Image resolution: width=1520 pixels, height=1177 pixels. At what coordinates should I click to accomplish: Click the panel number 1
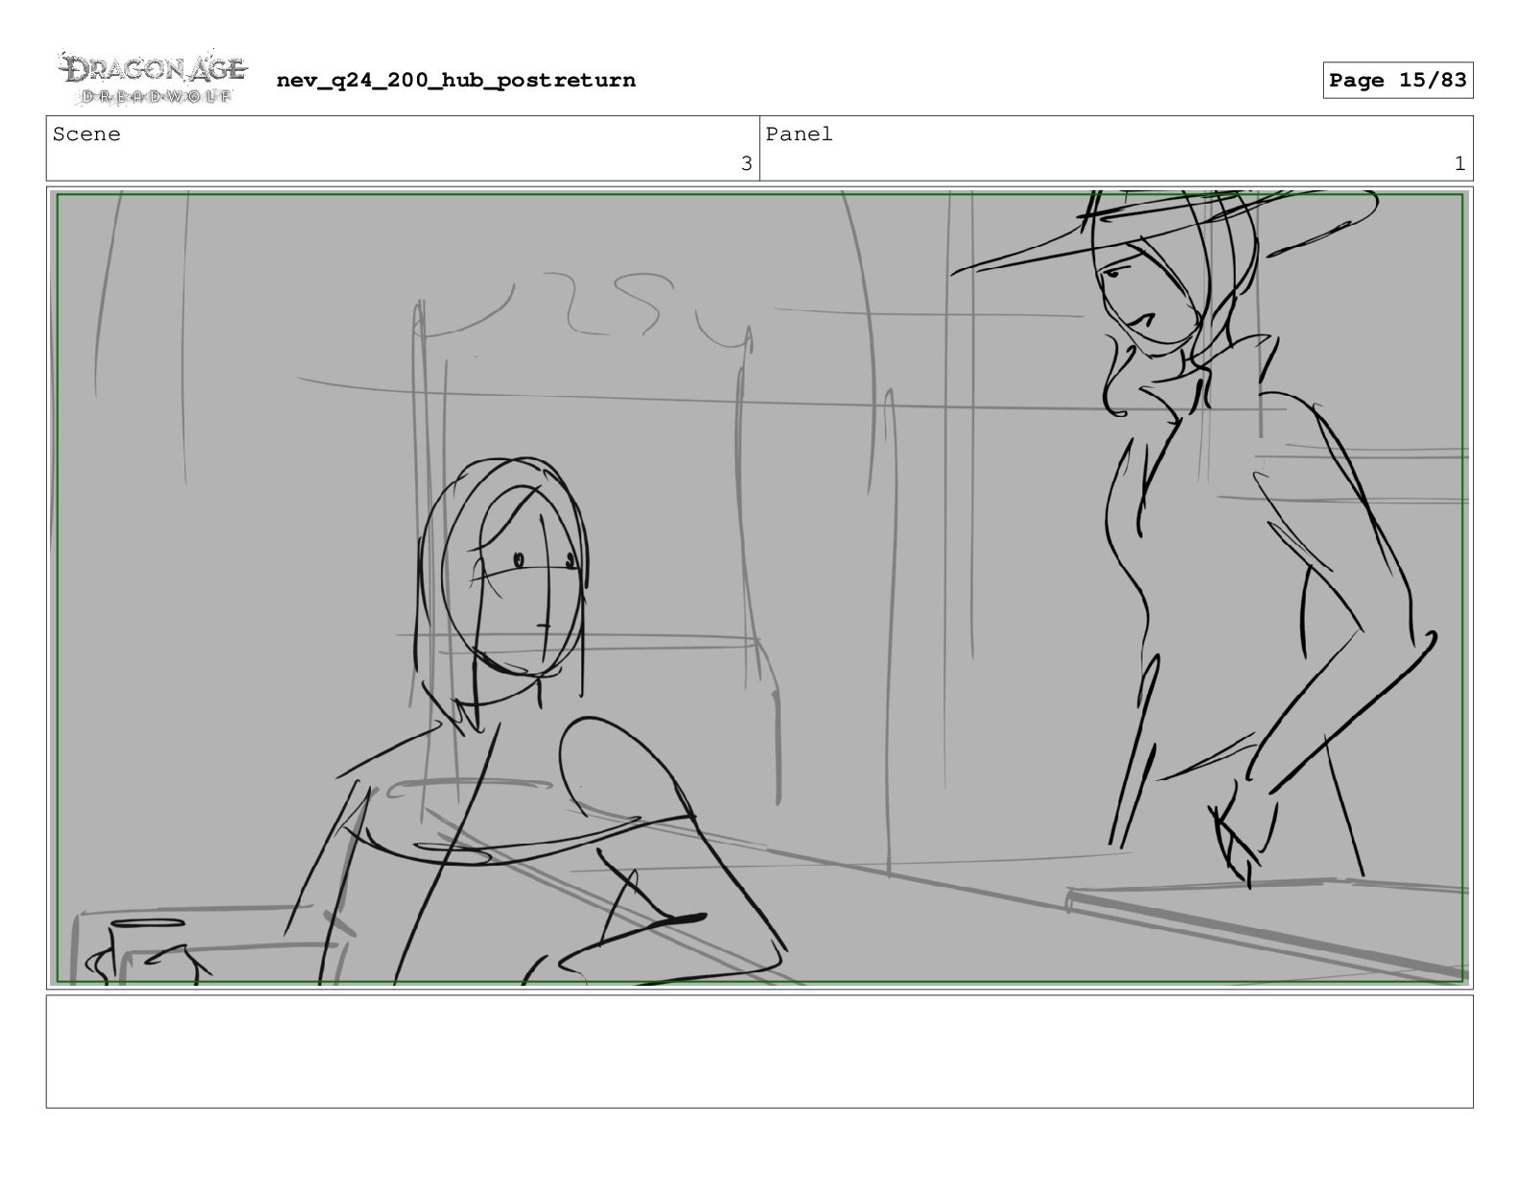click(x=1459, y=164)
